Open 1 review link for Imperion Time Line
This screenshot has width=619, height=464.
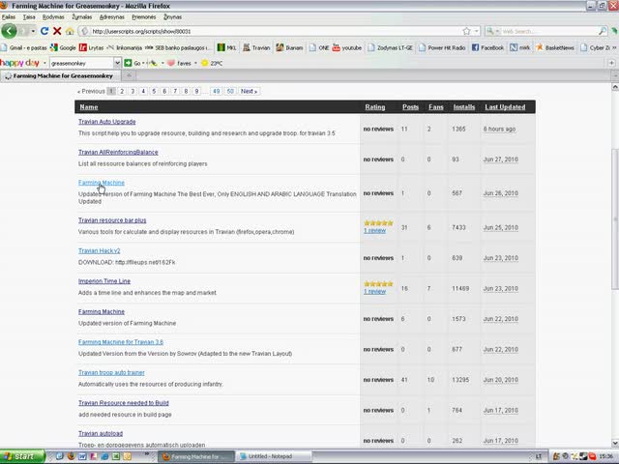[x=374, y=292]
